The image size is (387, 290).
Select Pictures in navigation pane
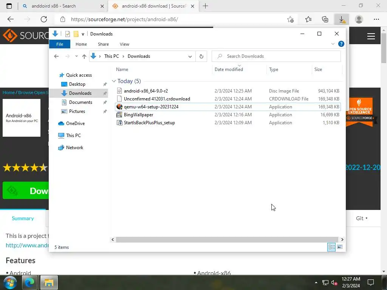point(77,111)
